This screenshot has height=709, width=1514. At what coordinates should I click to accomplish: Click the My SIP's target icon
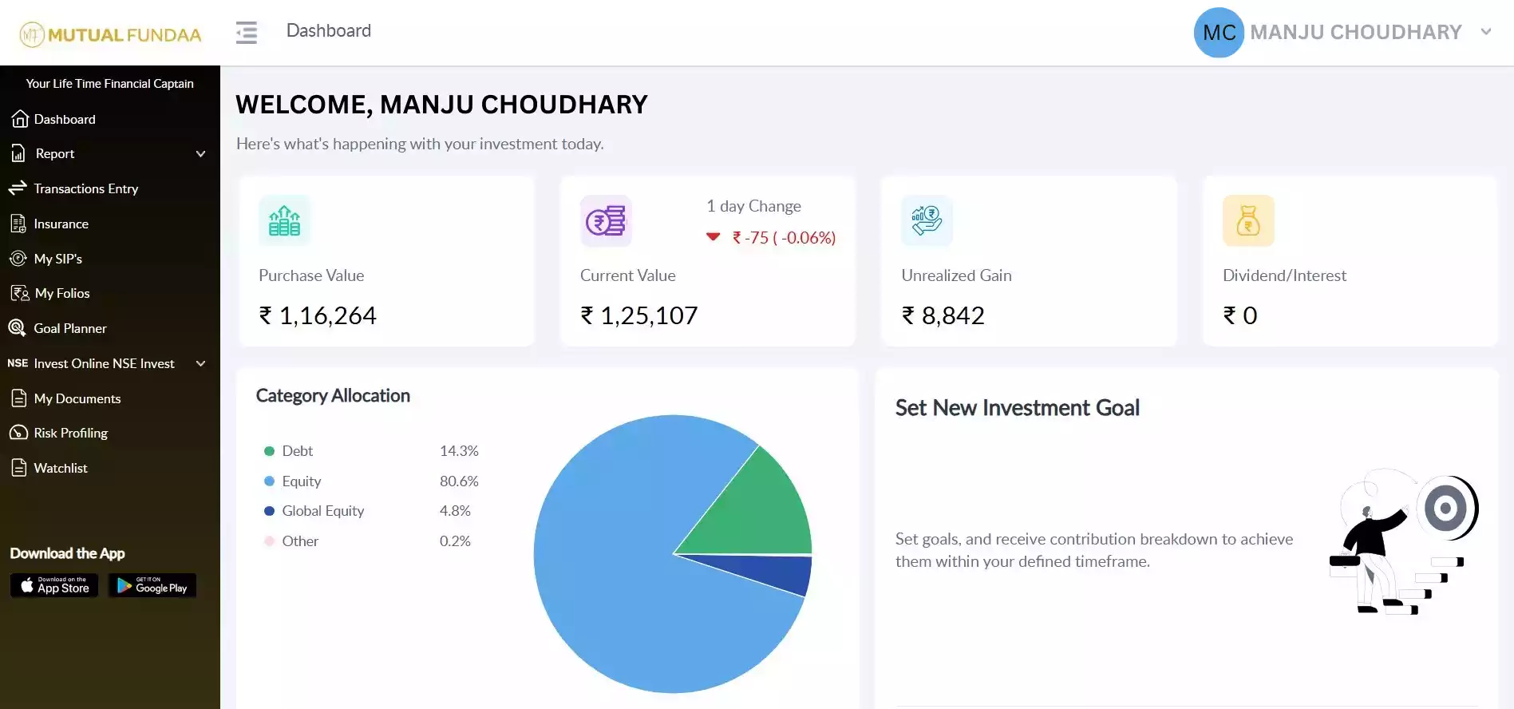18,259
